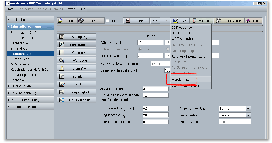This screenshot has width=272, height=143.
Task: Enable the Lokal checkbox
Action: pyautogui.click(x=108, y=21)
